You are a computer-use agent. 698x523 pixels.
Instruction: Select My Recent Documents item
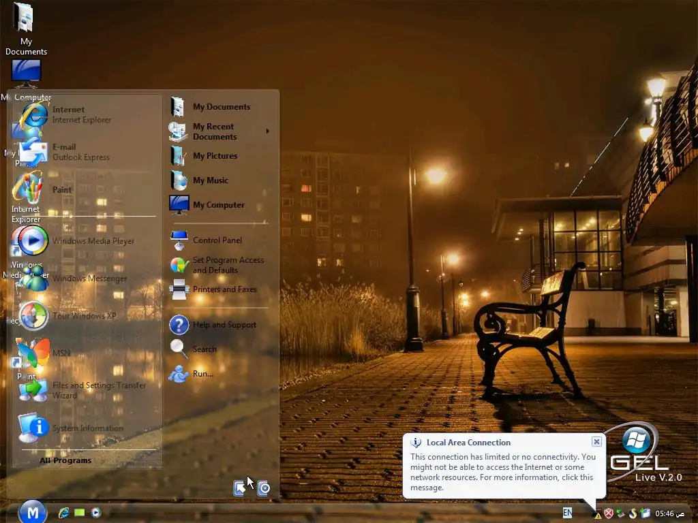click(219, 131)
